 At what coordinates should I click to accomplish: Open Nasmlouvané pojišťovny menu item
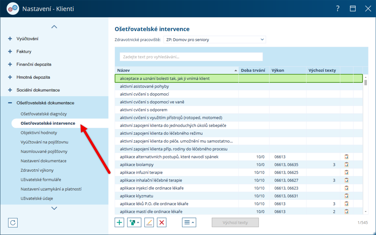click(x=44, y=151)
